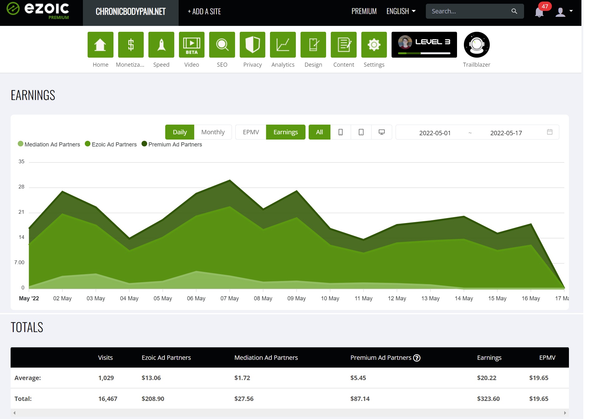Click the EPMV column header
Image resolution: width=597 pixels, height=419 pixels.
[x=547, y=358]
